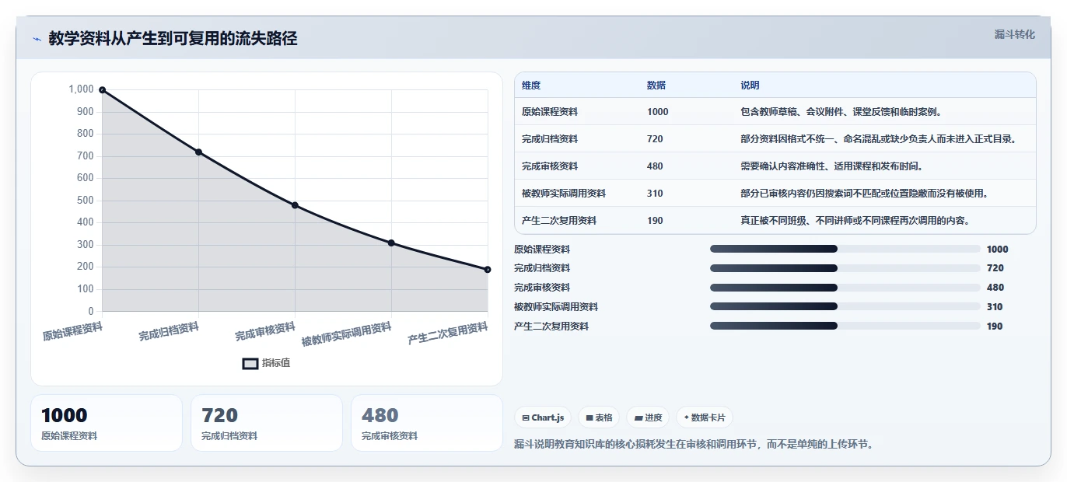Click the 数据卡片 chip

(705, 417)
